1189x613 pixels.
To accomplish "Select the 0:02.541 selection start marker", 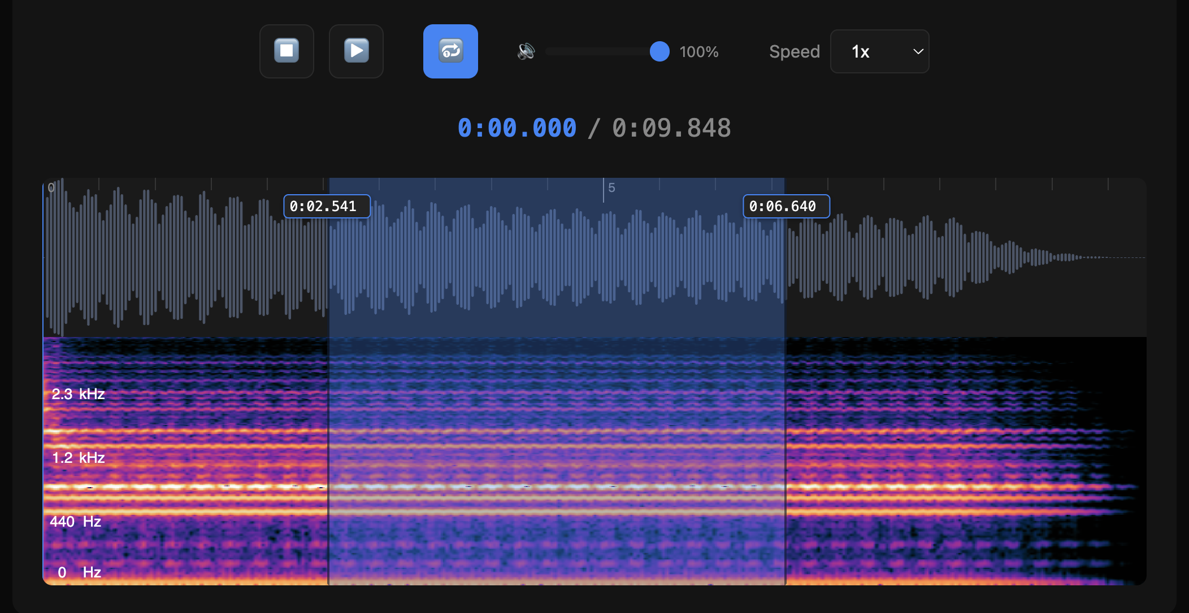I will [x=326, y=206].
